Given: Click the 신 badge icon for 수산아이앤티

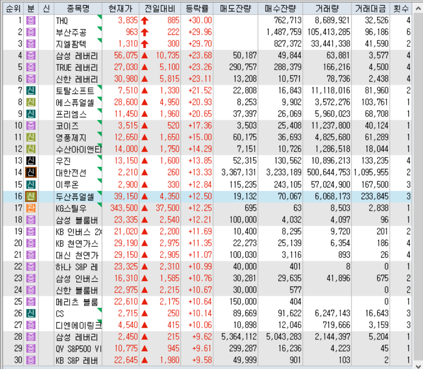Looking at the screenshot, I should pyautogui.click(x=31, y=149).
